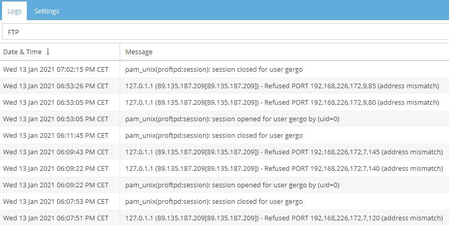The image size is (449, 225).
Task: Click timestamp Wed 13 Jan 2021 07:02:15 PM
Action: point(56,69)
